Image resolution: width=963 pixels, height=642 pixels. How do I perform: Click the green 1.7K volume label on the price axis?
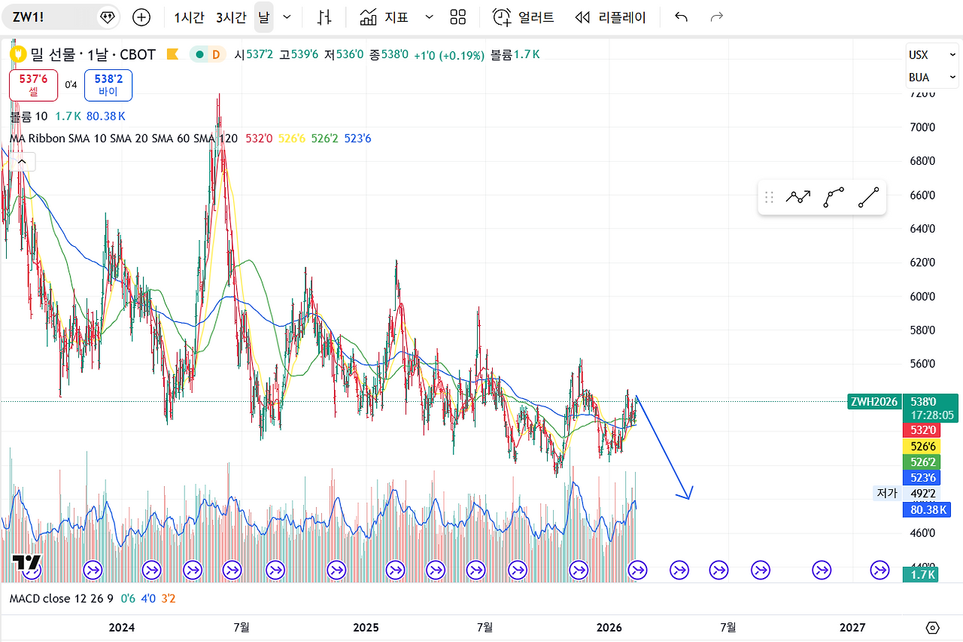tap(919, 574)
